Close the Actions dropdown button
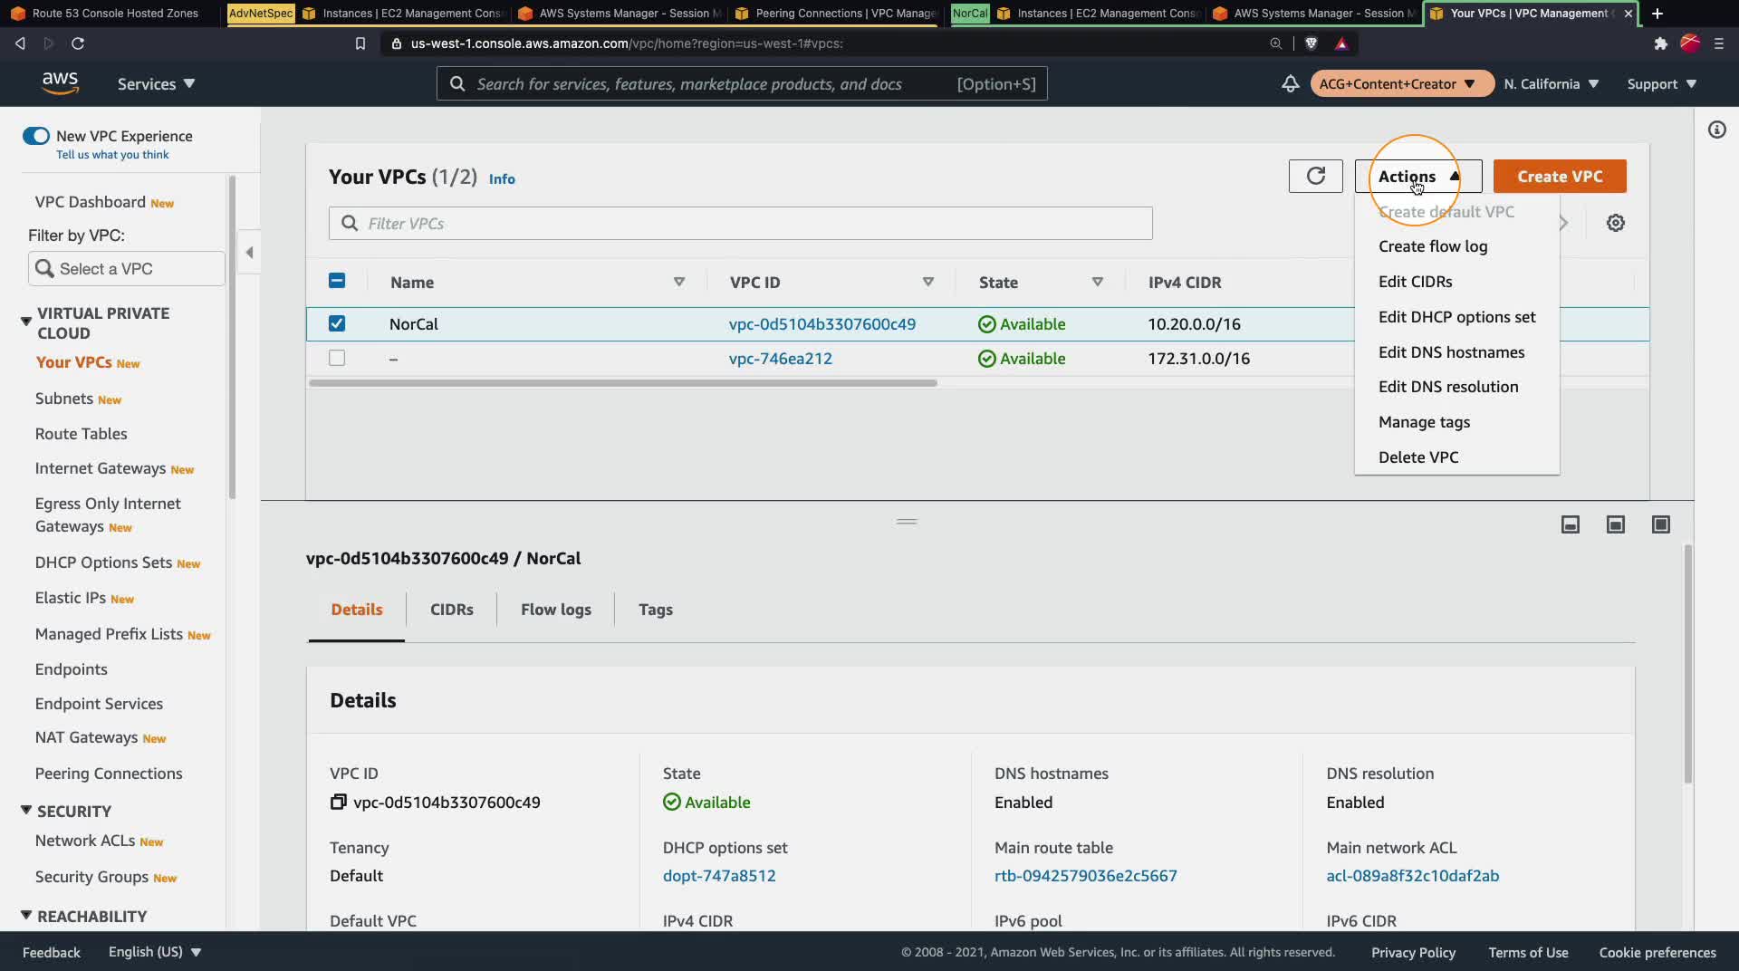Screen dimensions: 1739x971 click(x=1418, y=177)
